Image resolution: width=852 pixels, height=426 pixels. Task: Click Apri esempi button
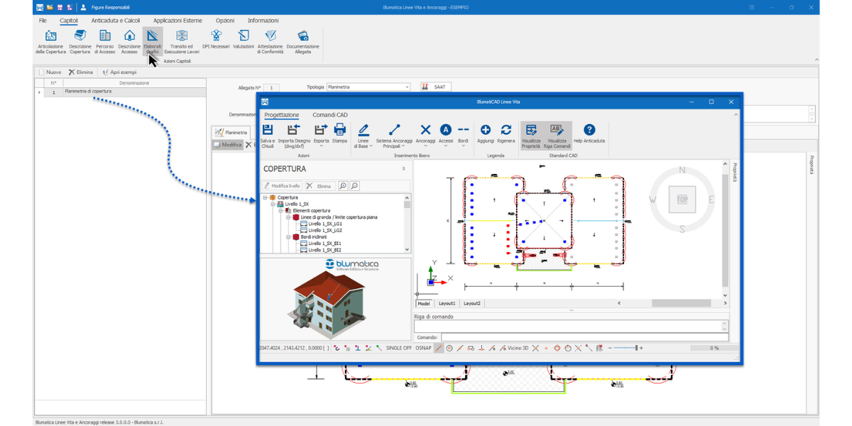119,72
